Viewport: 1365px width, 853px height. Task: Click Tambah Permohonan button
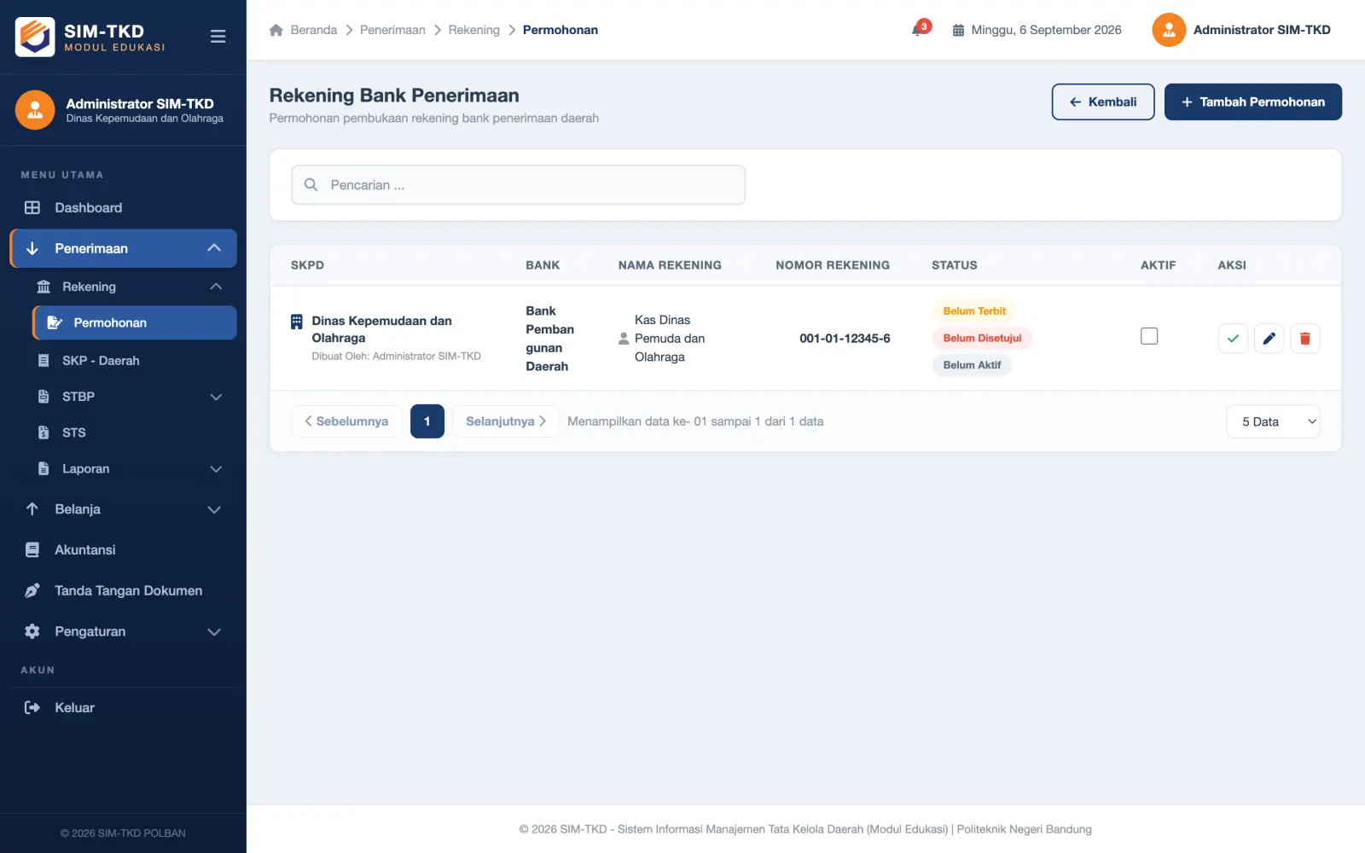pyautogui.click(x=1252, y=102)
